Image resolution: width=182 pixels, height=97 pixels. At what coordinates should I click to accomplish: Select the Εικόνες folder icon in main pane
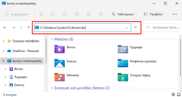(x=60, y=63)
